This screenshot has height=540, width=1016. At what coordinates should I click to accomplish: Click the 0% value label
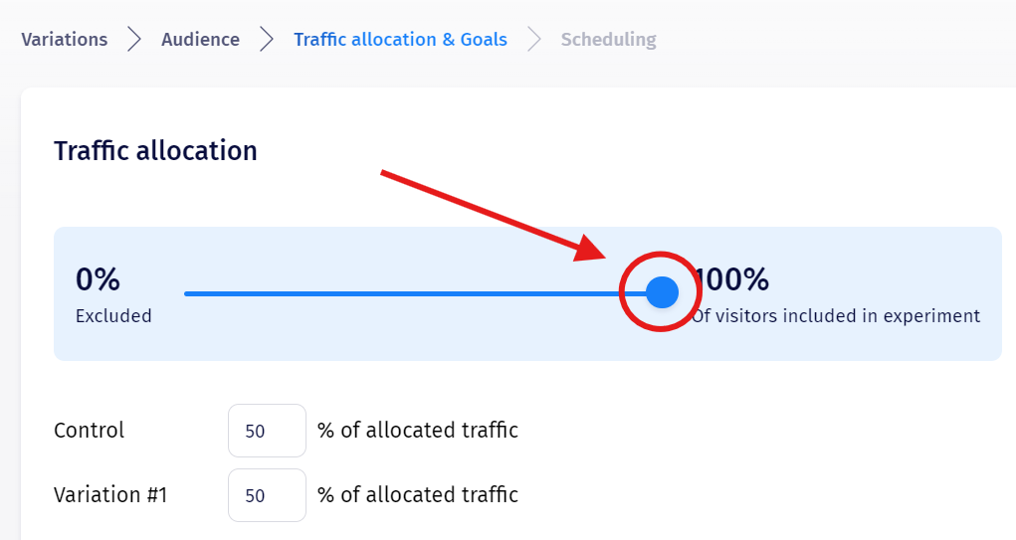tap(98, 279)
